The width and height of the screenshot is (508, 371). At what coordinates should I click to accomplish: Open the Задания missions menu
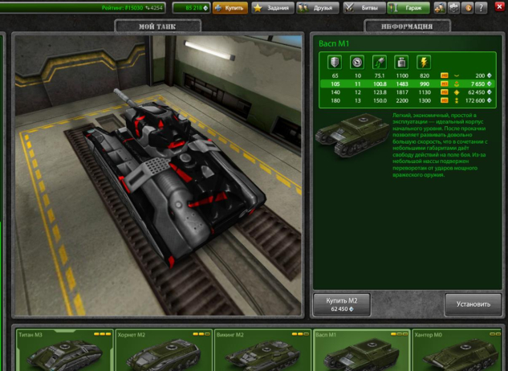[270, 8]
